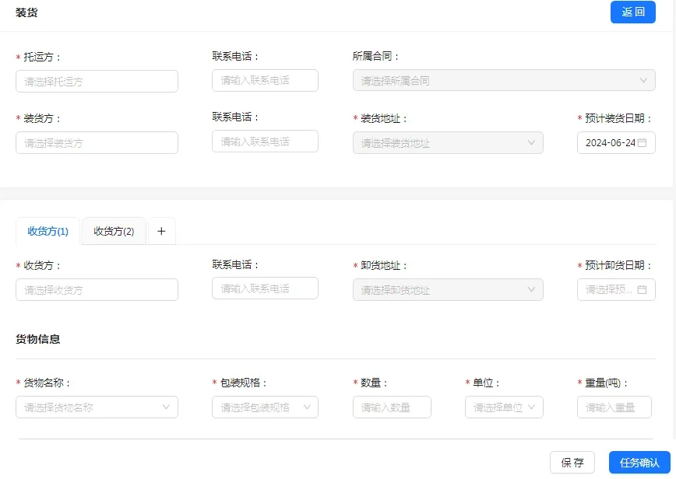This screenshot has width=676, height=479.
Task: Click calendar icon in 预计装货日期 field
Action: tap(643, 143)
